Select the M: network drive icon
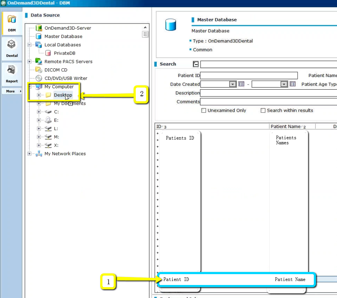The width and height of the screenshot is (337, 298). point(48,137)
